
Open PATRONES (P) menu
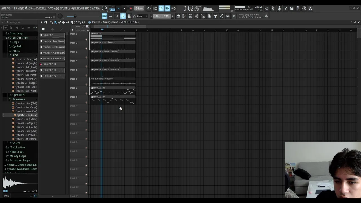coord(43,8)
